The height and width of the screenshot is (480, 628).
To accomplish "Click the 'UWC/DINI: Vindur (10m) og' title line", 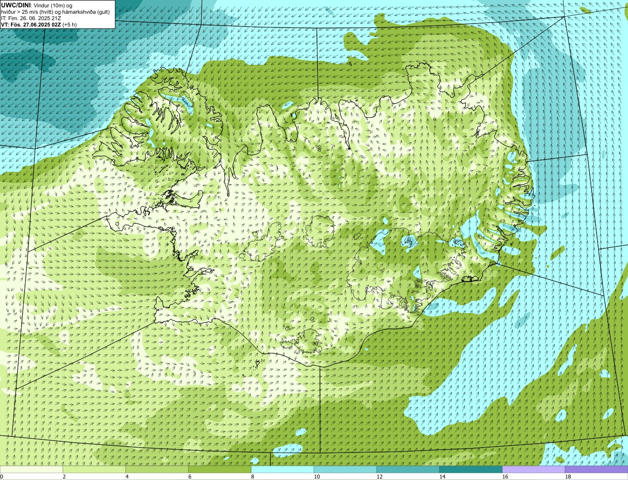I will [x=36, y=5].
